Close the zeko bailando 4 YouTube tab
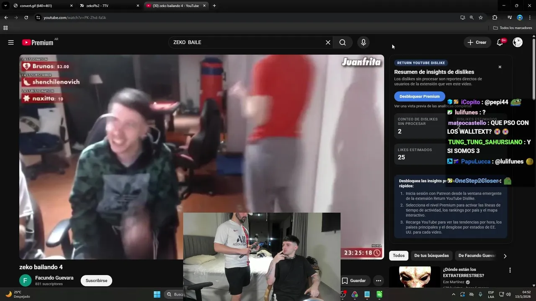 205,6
